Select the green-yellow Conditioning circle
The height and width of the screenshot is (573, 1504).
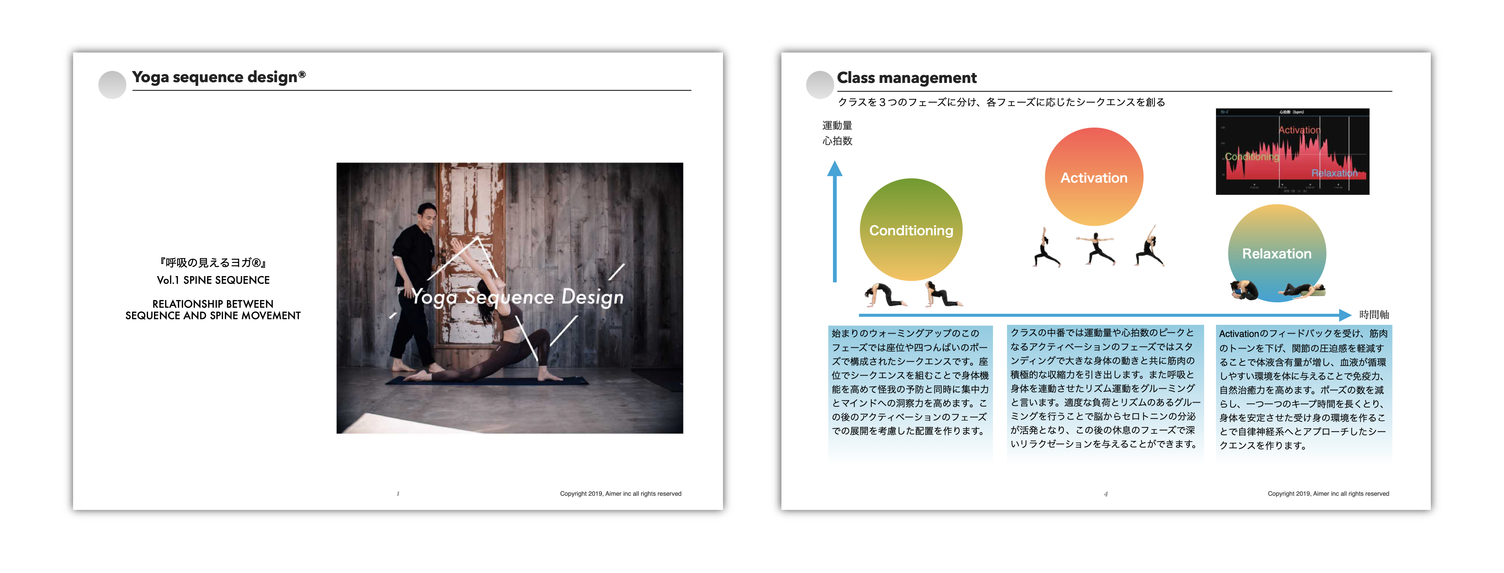click(x=911, y=229)
